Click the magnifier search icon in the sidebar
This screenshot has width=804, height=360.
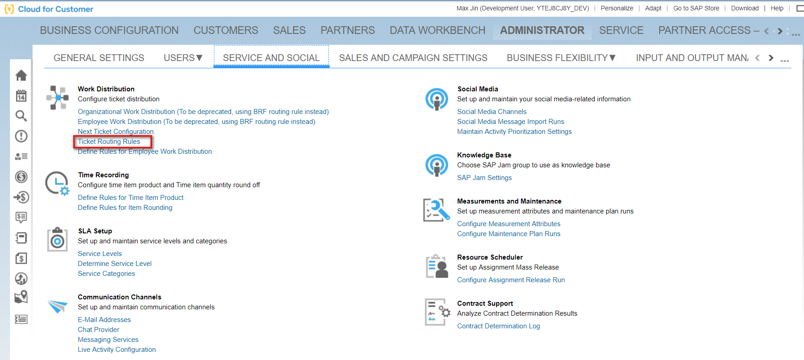(x=21, y=116)
